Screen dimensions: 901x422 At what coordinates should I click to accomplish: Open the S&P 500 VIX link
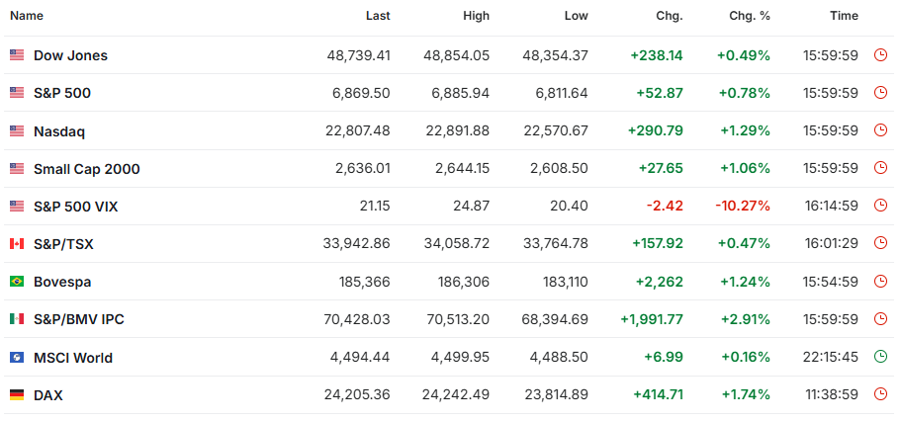pos(75,207)
